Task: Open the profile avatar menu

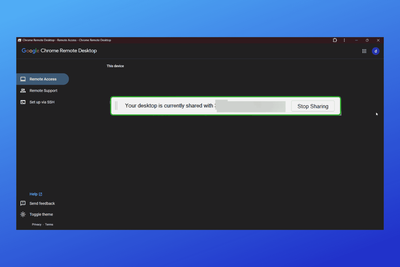Action: (x=376, y=51)
